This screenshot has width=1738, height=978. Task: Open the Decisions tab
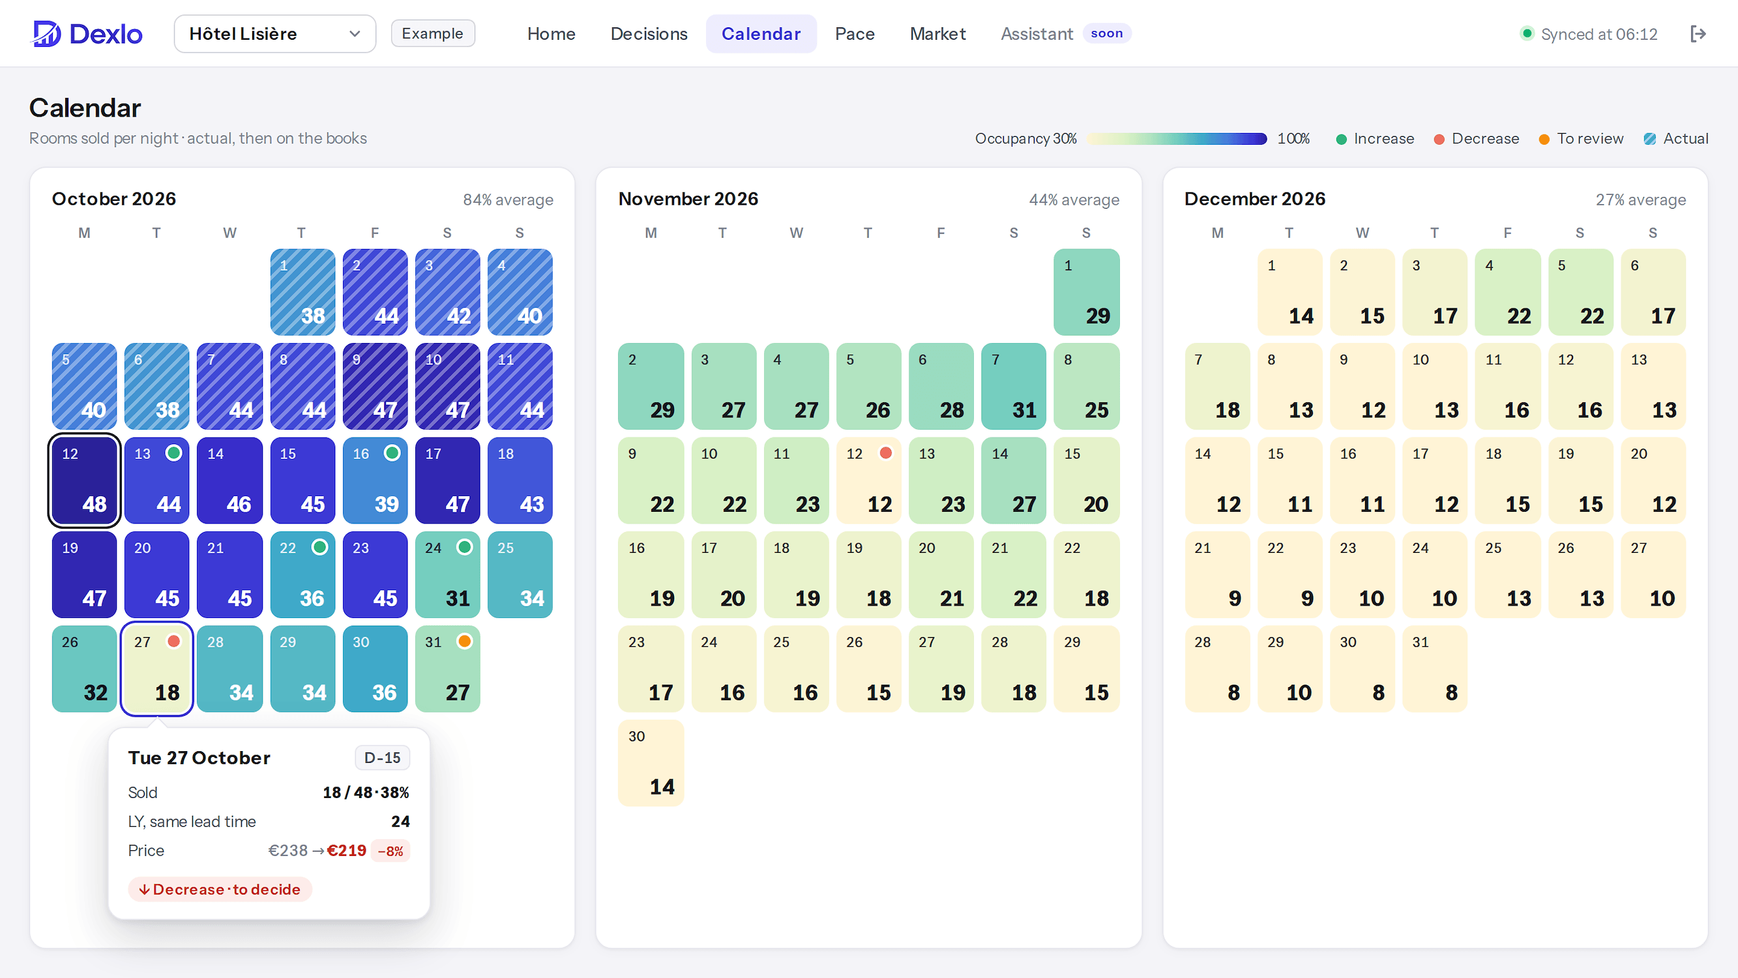pos(649,34)
